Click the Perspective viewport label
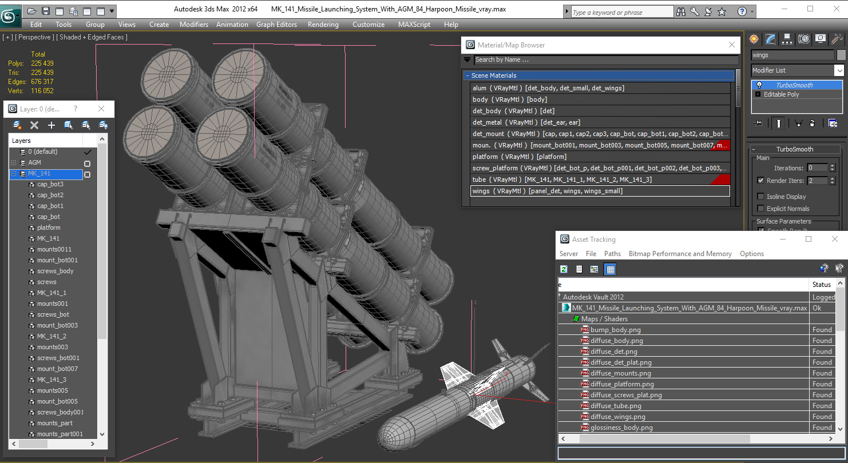The width and height of the screenshot is (848, 463). point(34,37)
